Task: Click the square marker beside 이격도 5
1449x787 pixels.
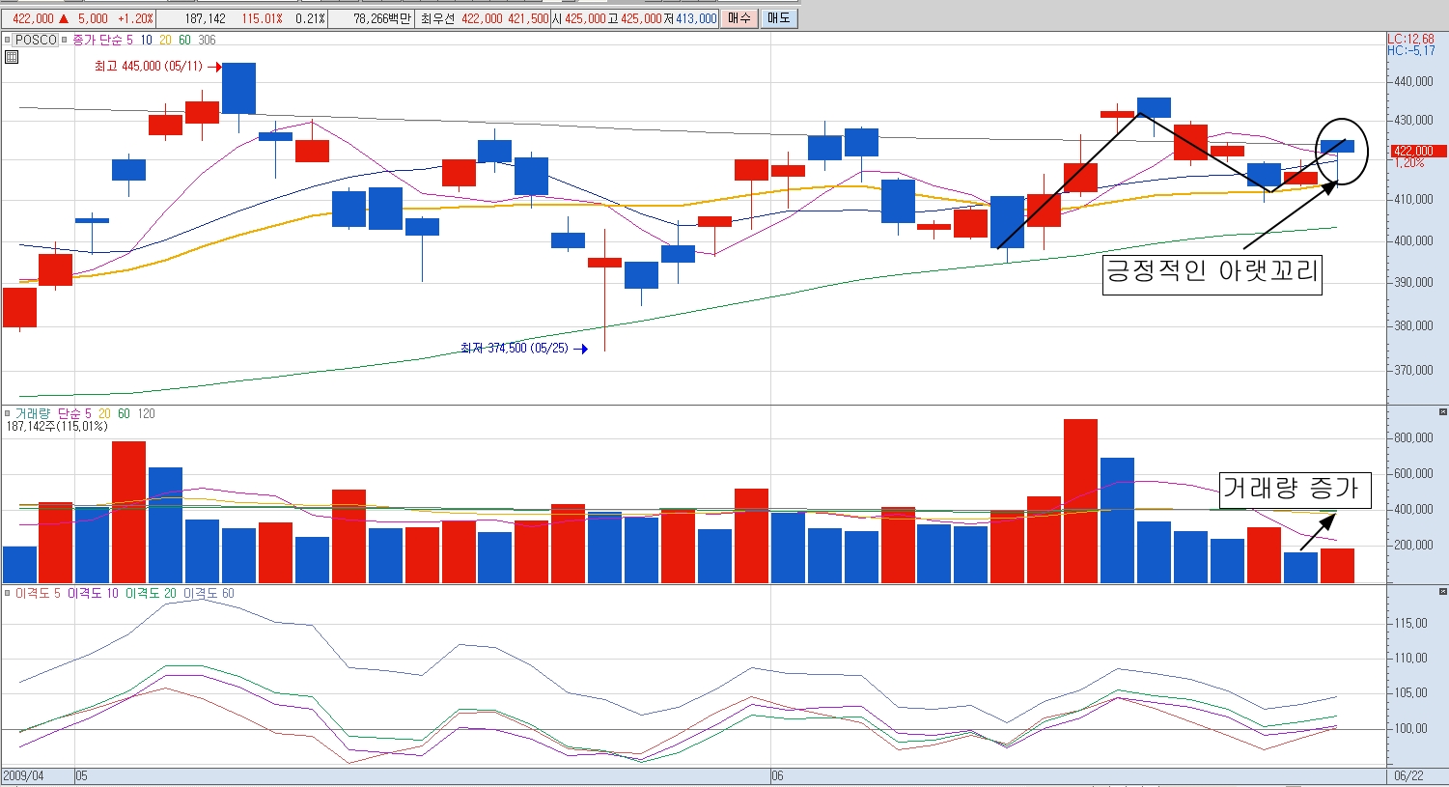Action: pyautogui.click(x=8, y=593)
